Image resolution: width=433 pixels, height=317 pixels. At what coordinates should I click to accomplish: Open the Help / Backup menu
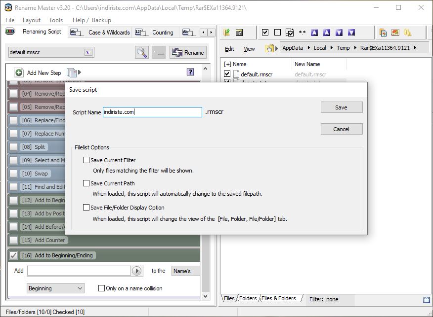[x=91, y=20]
